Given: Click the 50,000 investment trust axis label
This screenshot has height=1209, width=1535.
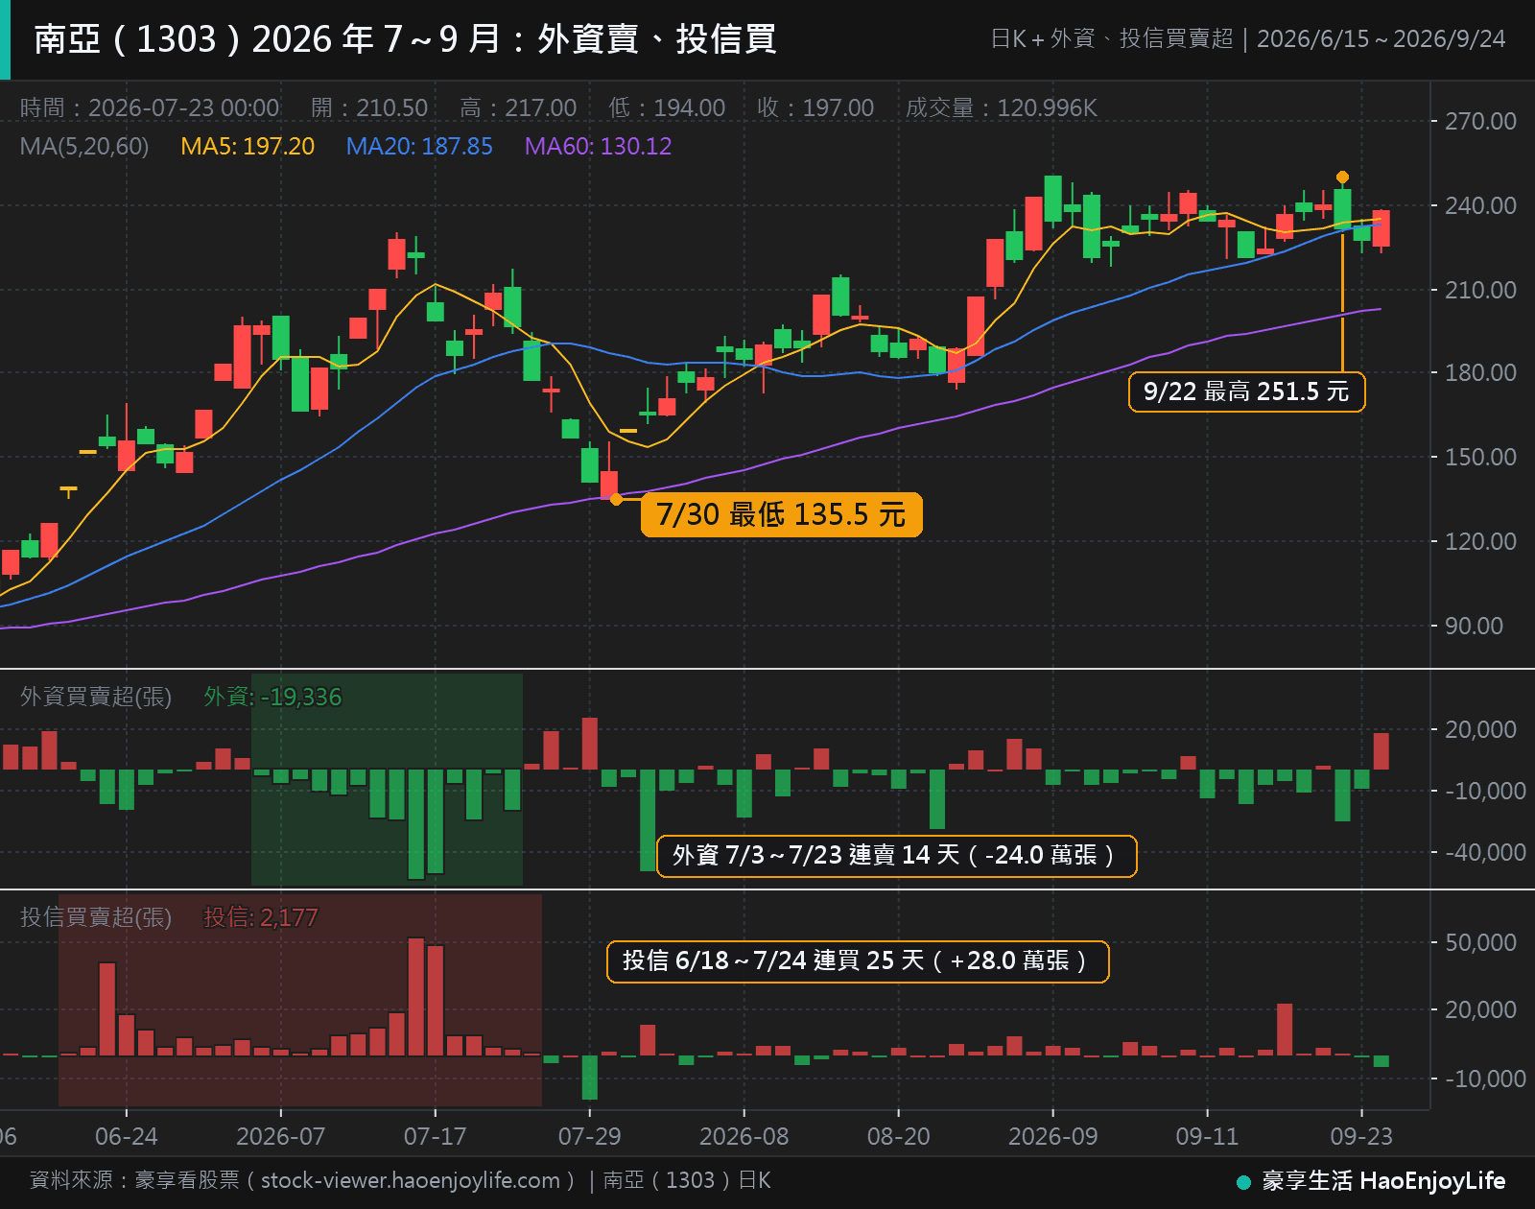Looking at the screenshot, I should [x=1481, y=943].
